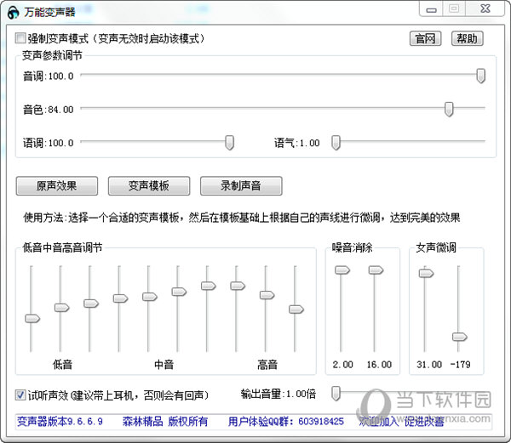Enable the 强制变声模式 checkbox
This screenshot has height=443, width=511.
point(21,39)
